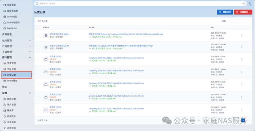Click the Ding.Feng.Bo.S01E03 file name link

(116, 70)
